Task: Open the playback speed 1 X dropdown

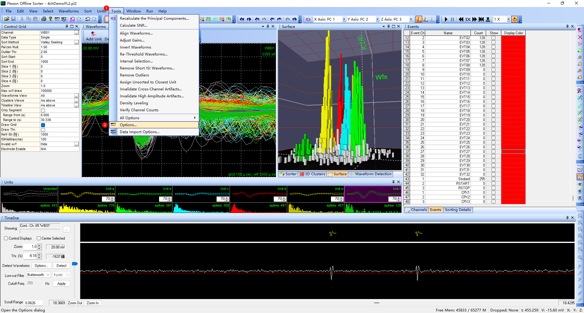Action: pyautogui.click(x=508, y=19)
